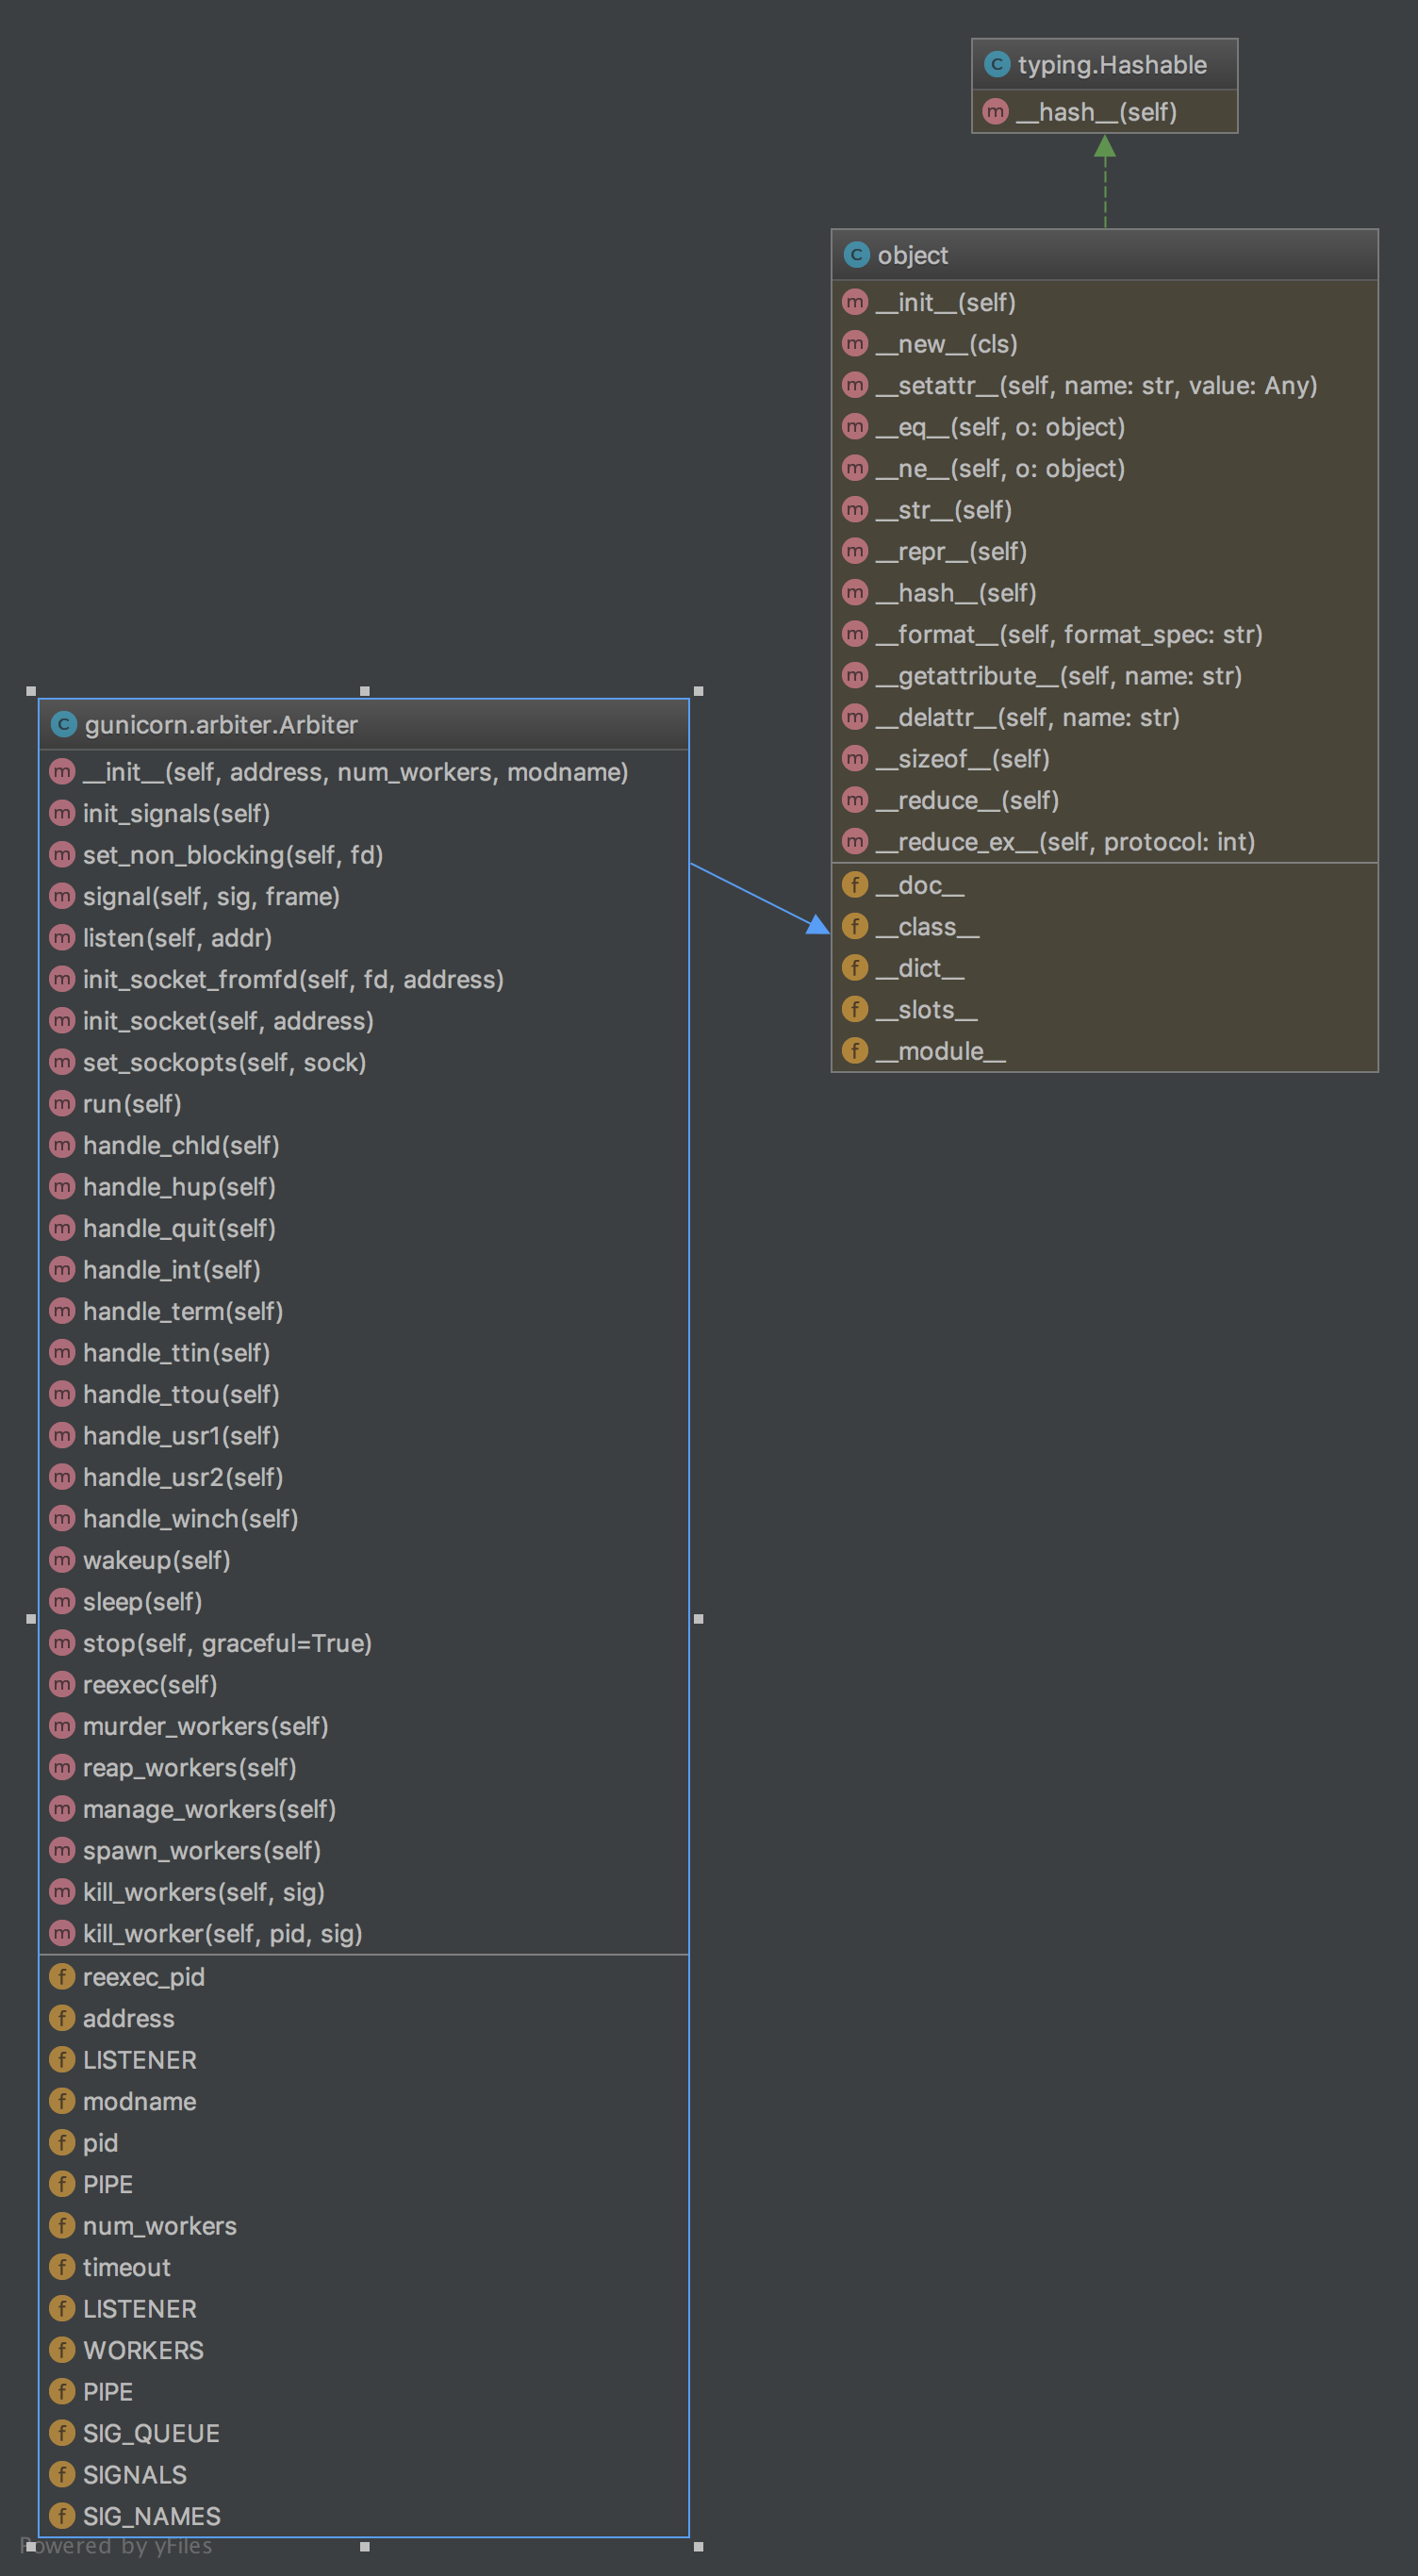The height and width of the screenshot is (2576, 1418).
Task: Click __format__(self, format_spec: str) row
Action: [x=1105, y=634]
